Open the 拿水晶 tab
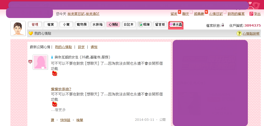The height and width of the screenshot is (126, 264). (176, 25)
